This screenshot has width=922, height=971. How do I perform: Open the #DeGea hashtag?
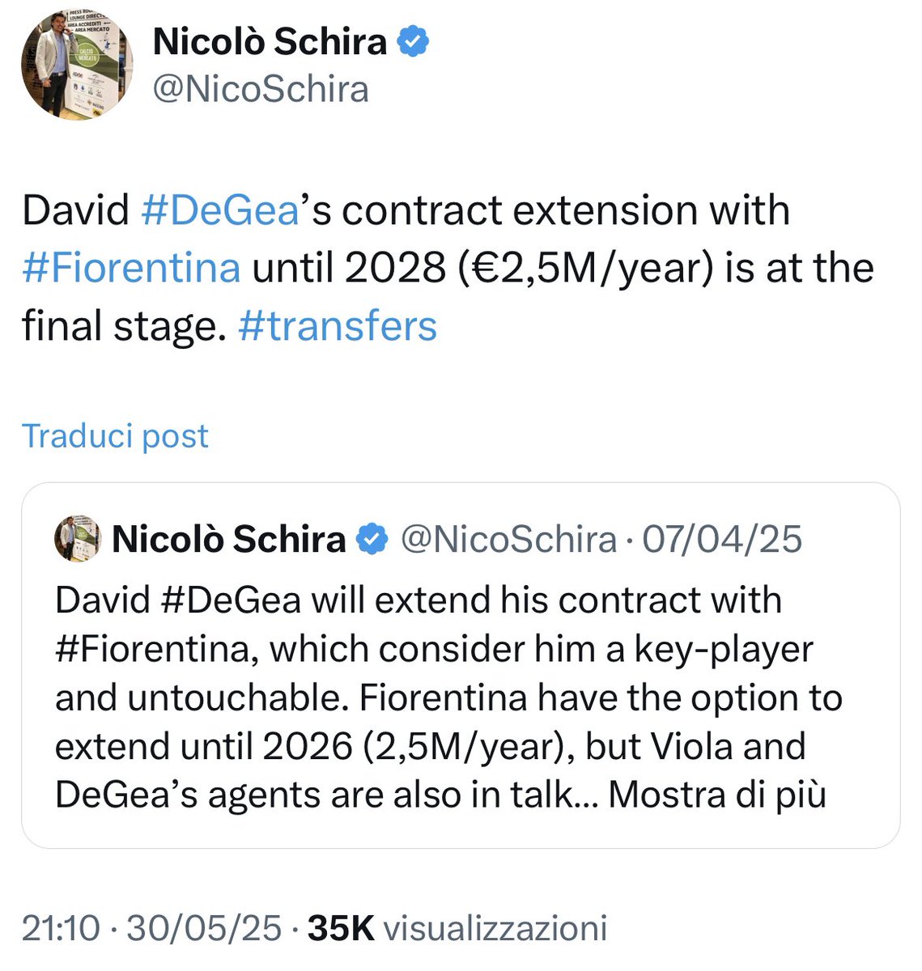click(x=220, y=210)
